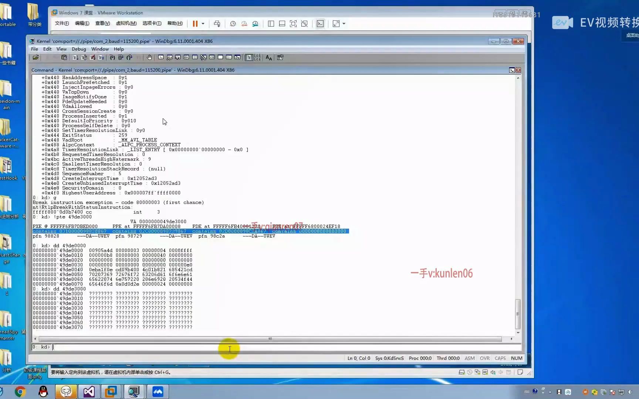This screenshot has height=399, width=639.
Task: Click the WinDbg Restart toolbar icon
Action: pyautogui.click(x=84, y=57)
